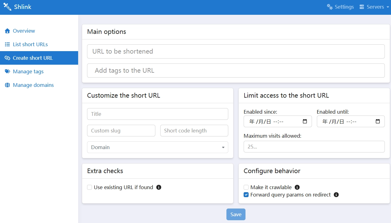391x223 pixels.
Task: Open calendar picker for Enabled since
Action: click(x=305, y=121)
